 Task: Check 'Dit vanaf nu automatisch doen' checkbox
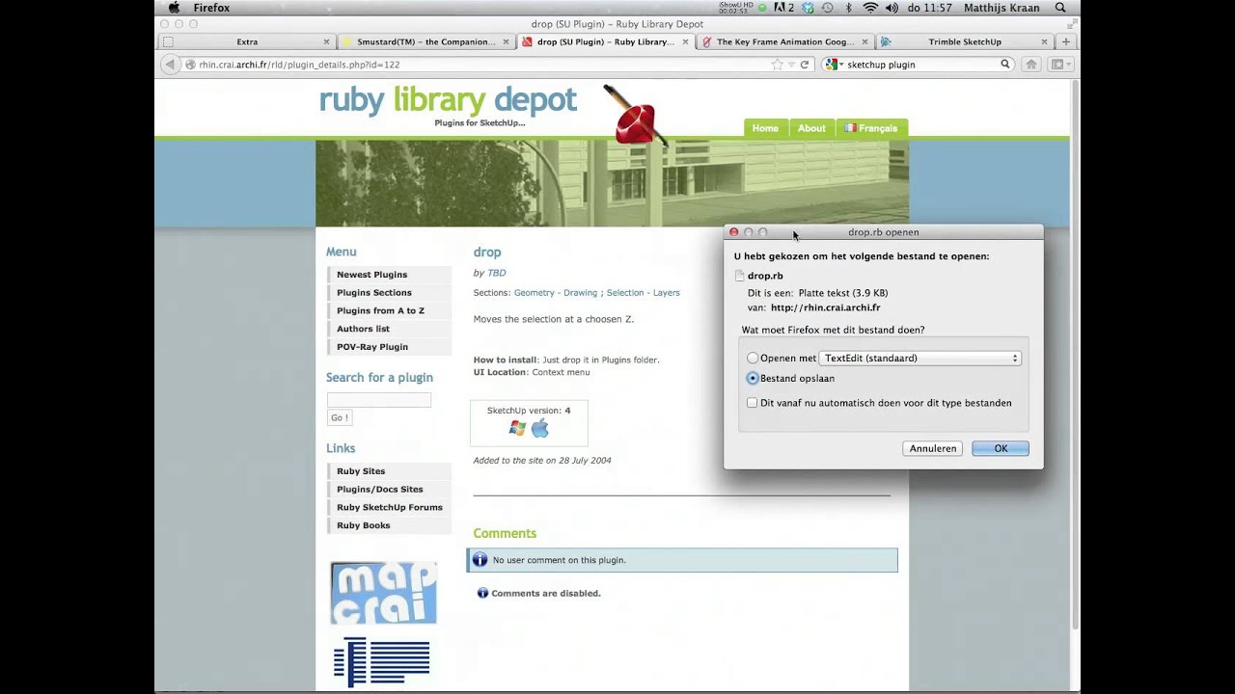(x=753, y=403)
